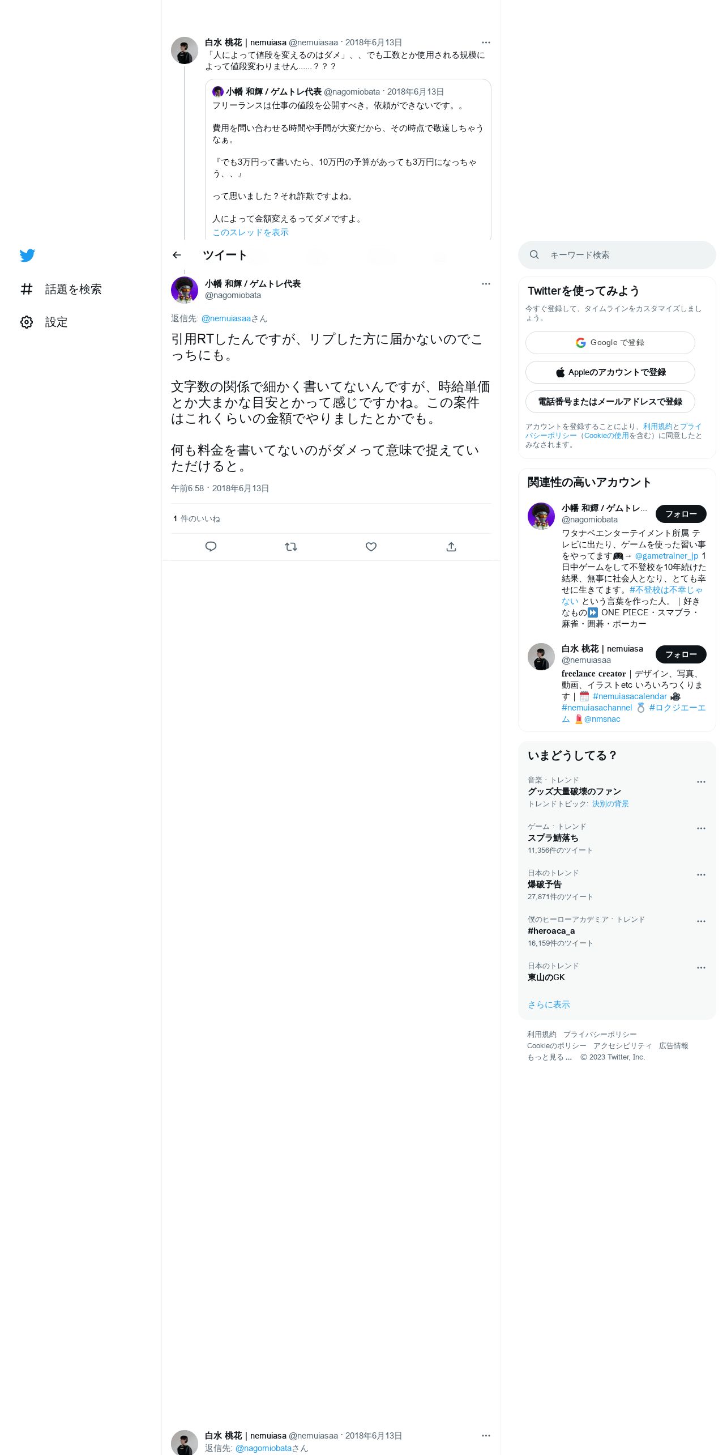Open more options on the nagomiobata main tweet
Viewport: 727px width, 1455px height.
486,284
